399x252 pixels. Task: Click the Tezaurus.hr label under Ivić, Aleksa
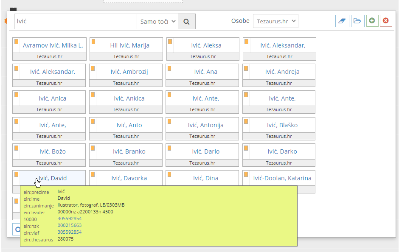click(x=202, y=56)
